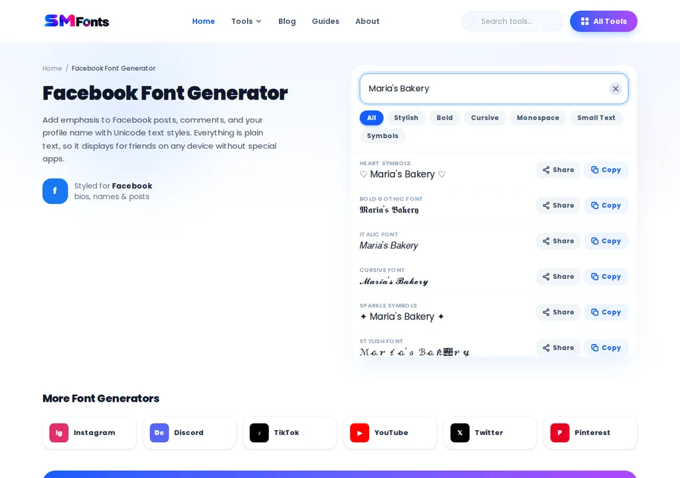
Task: Visit the About page
Action: [367, 21]
